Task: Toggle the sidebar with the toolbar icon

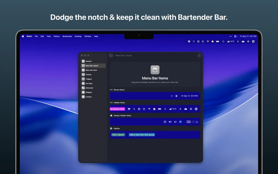Action: [x=111, y=55]
